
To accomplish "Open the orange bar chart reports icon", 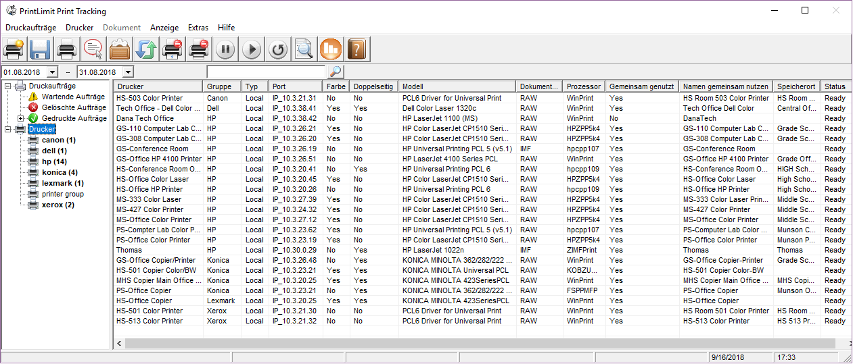I will coord(331,49).
